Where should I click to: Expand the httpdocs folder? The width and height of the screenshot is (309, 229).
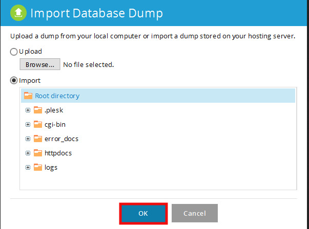28,153
